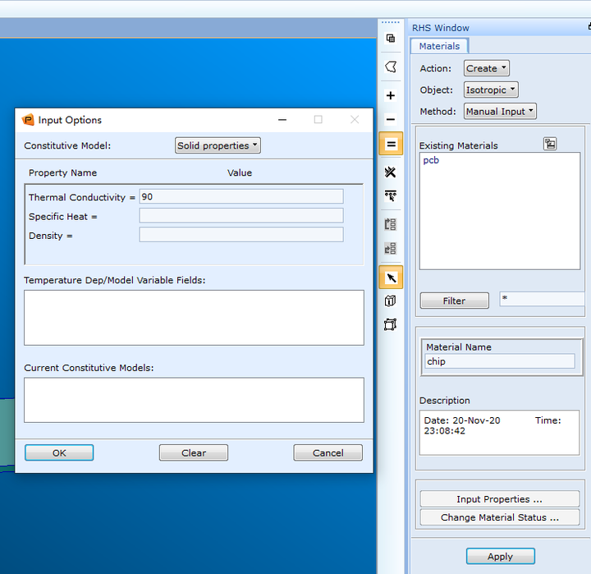Open the Action dropdown showing Create
The height and width of the screenshot is (574, 591).
click(x=486, y=68)
